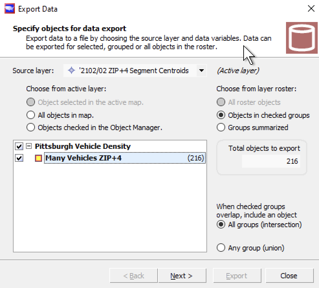
Task: Open the Source layer dropdown
Action: tap(202, 71)
